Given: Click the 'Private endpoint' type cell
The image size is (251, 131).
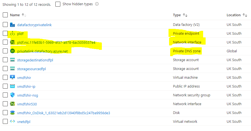Looking at the screenshot, I should coord(186,33).
